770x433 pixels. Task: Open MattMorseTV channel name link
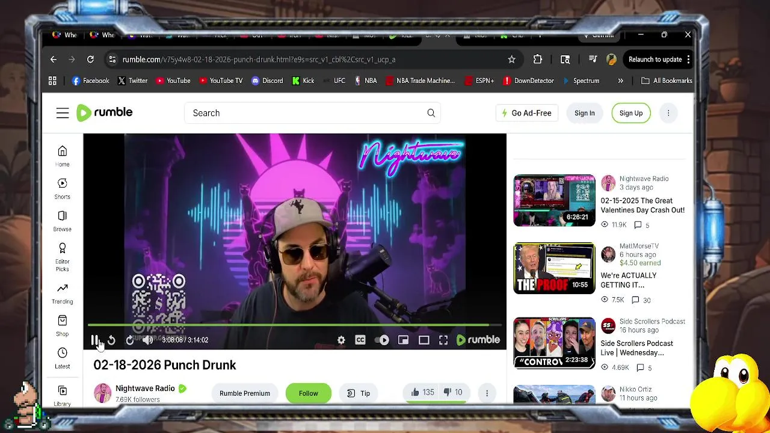639,246
